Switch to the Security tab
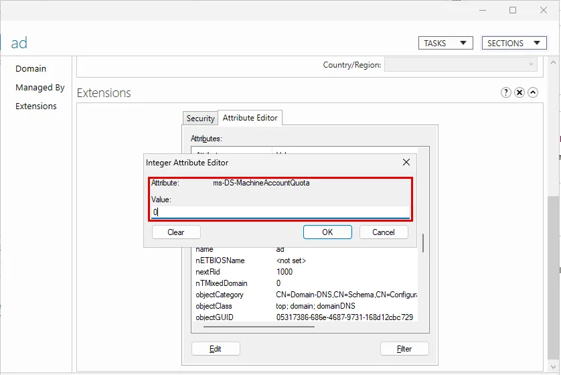The image size is (561, 375). [x=200, y=118]
